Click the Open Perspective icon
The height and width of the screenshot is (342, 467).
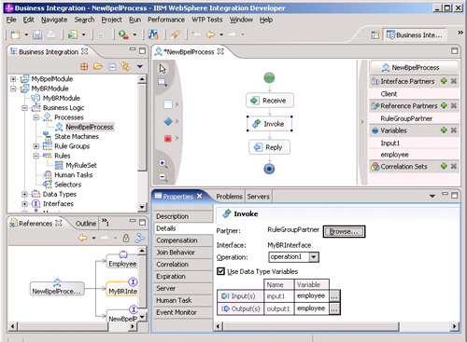[x=375, y=34]
